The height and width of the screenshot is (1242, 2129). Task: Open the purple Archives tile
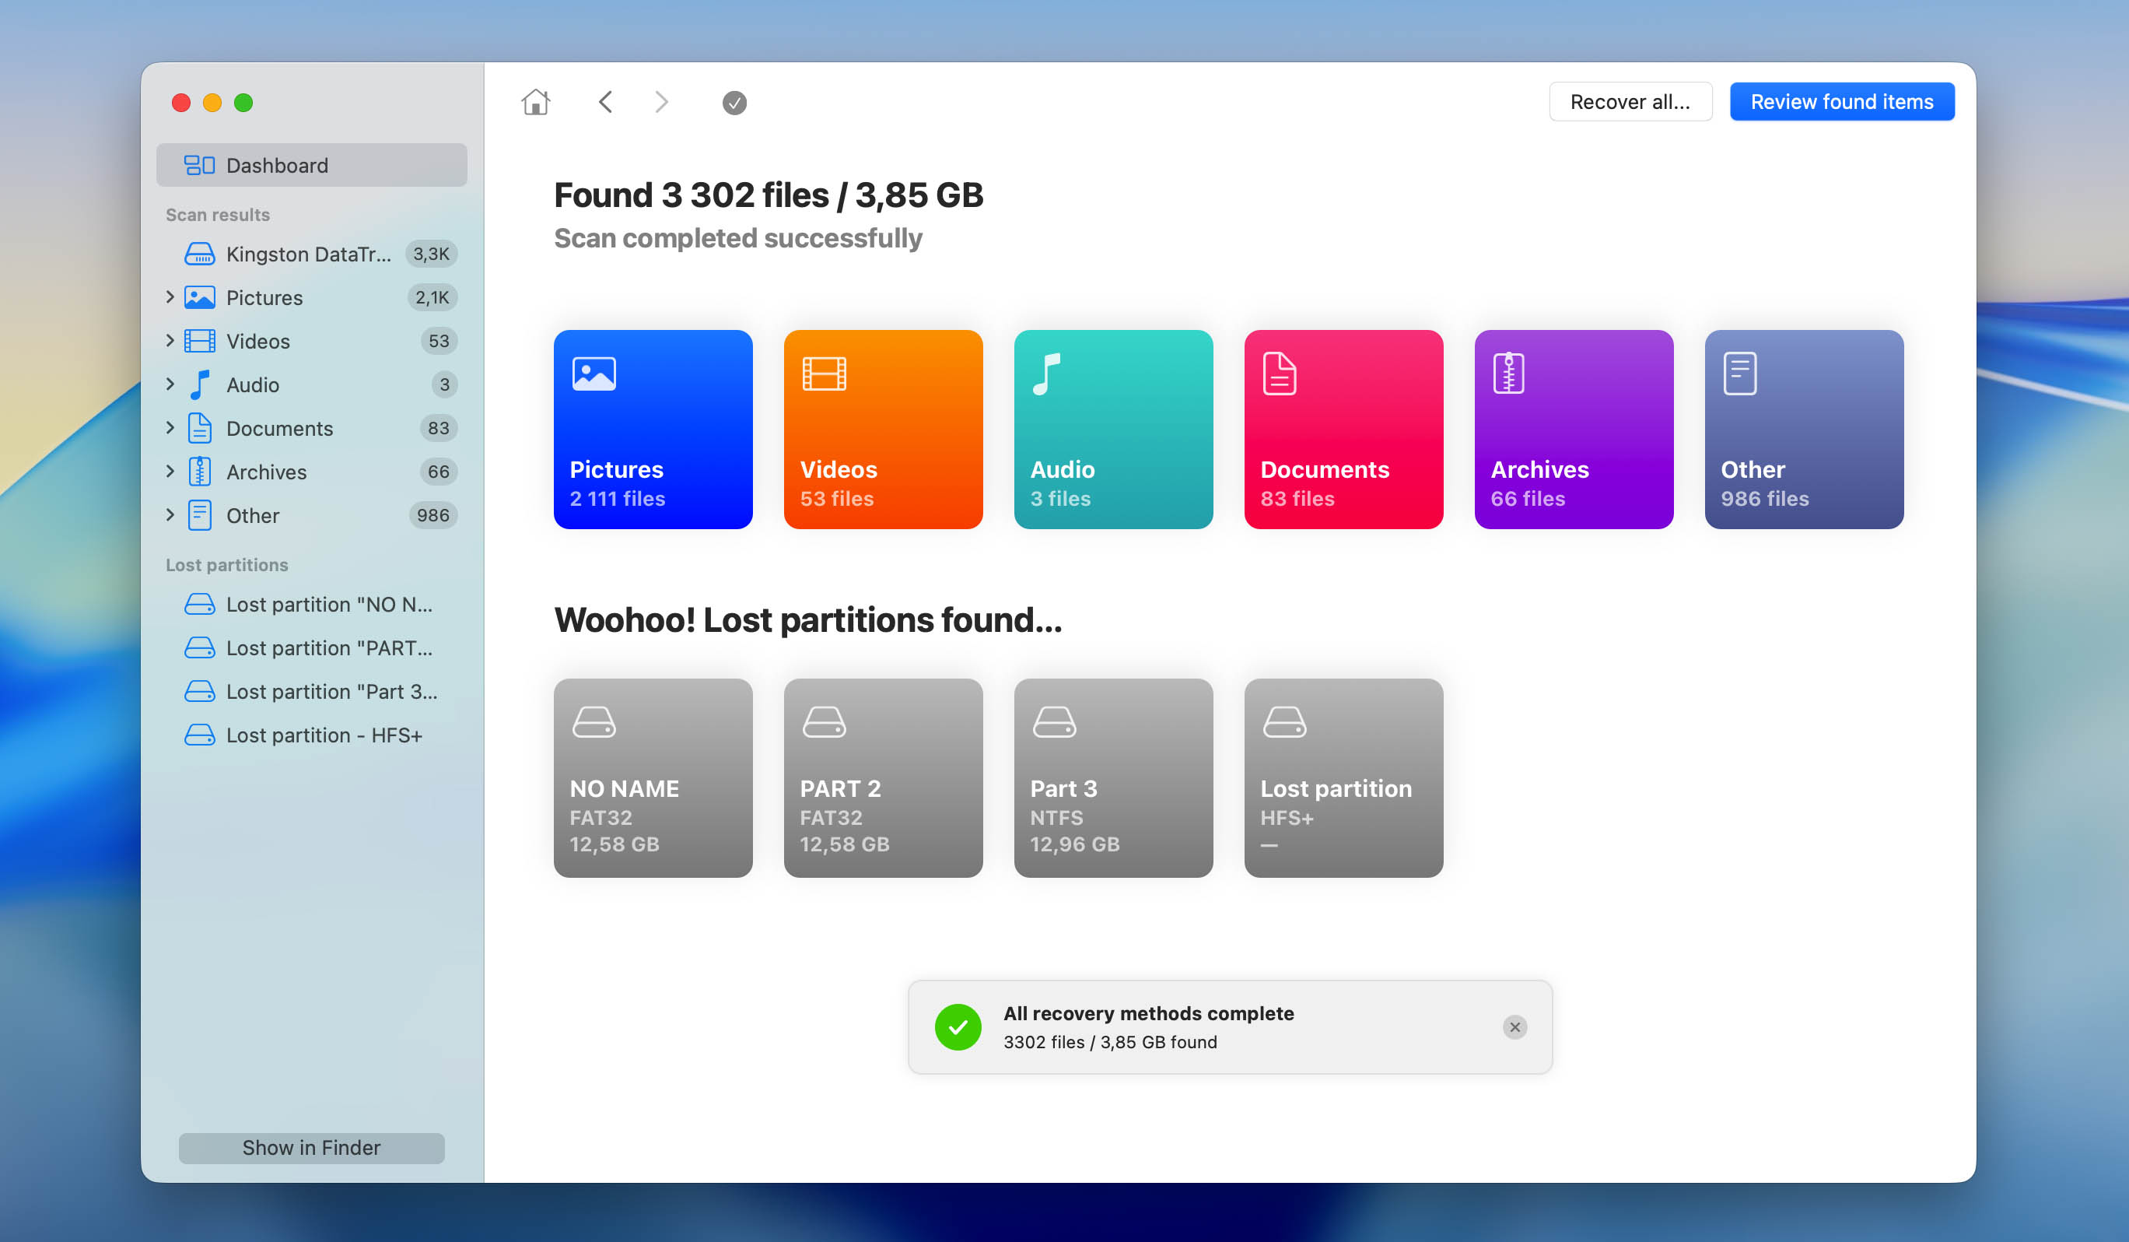(1573, 429)
